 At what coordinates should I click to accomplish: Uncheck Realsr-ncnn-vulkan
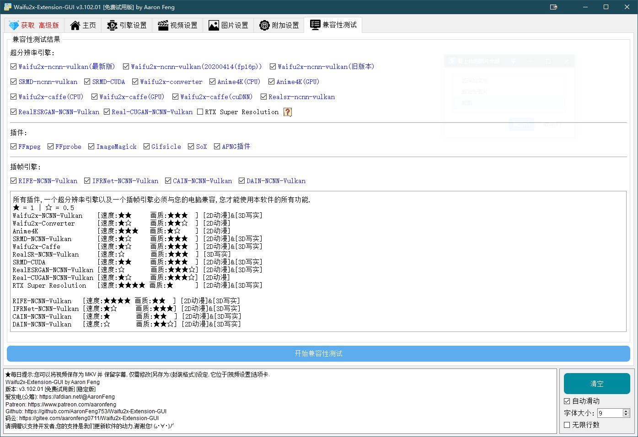[264, 97]
